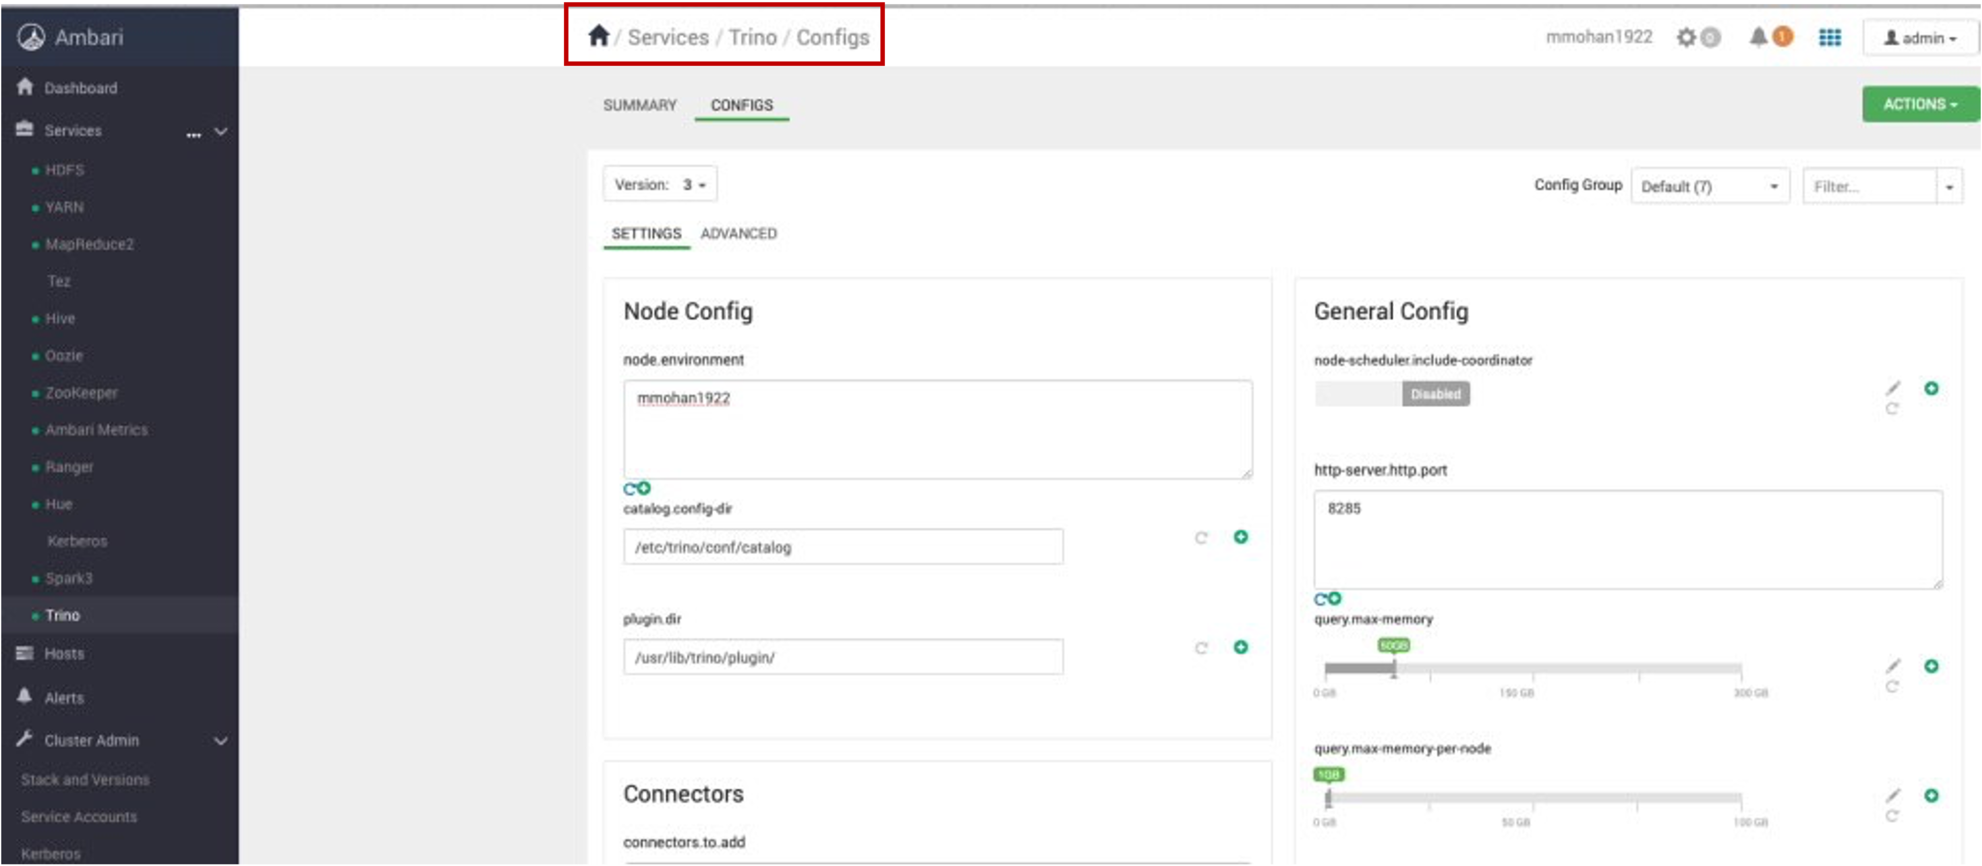Click the home breadcrumb icon
This screenshot has height=866, width=1982.
(x=599, y=36)
